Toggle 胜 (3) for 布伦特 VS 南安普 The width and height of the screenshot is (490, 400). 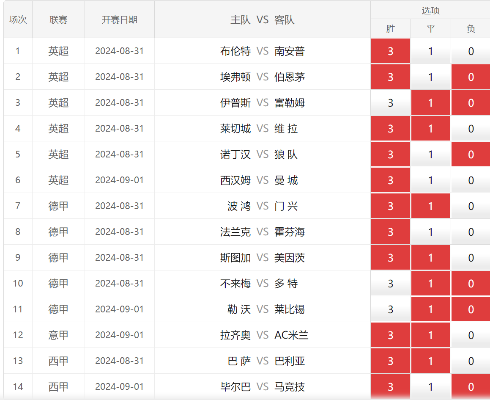[390, 51]
